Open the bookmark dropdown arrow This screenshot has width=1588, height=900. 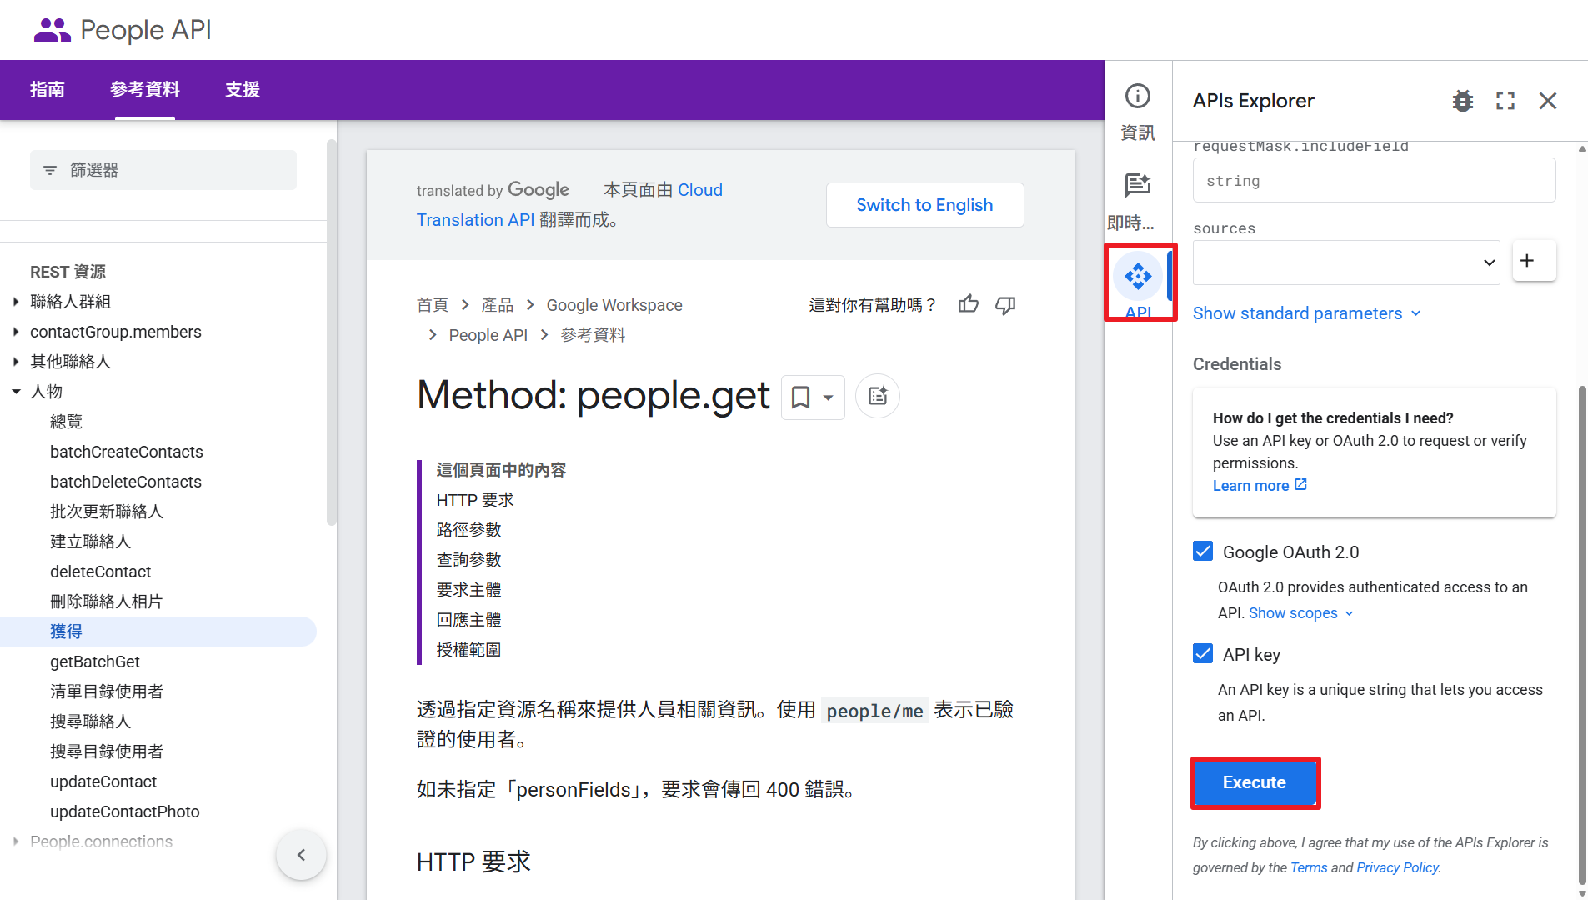tap(829, 397)
